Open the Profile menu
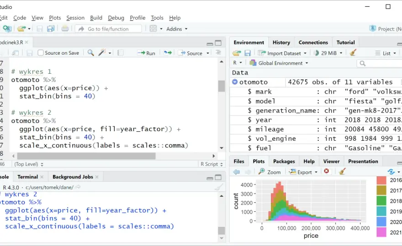Image resolution: width=402 pixels, height=246 pixels. pyautogui.click(x=138, y=18)
